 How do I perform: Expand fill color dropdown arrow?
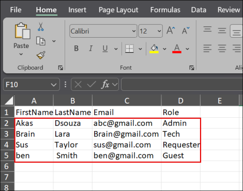click(x=164, y=49)
